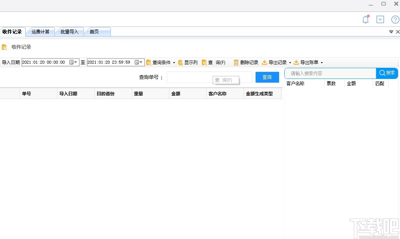Switch to the 批量导入 batch import tab

[69, 32]
